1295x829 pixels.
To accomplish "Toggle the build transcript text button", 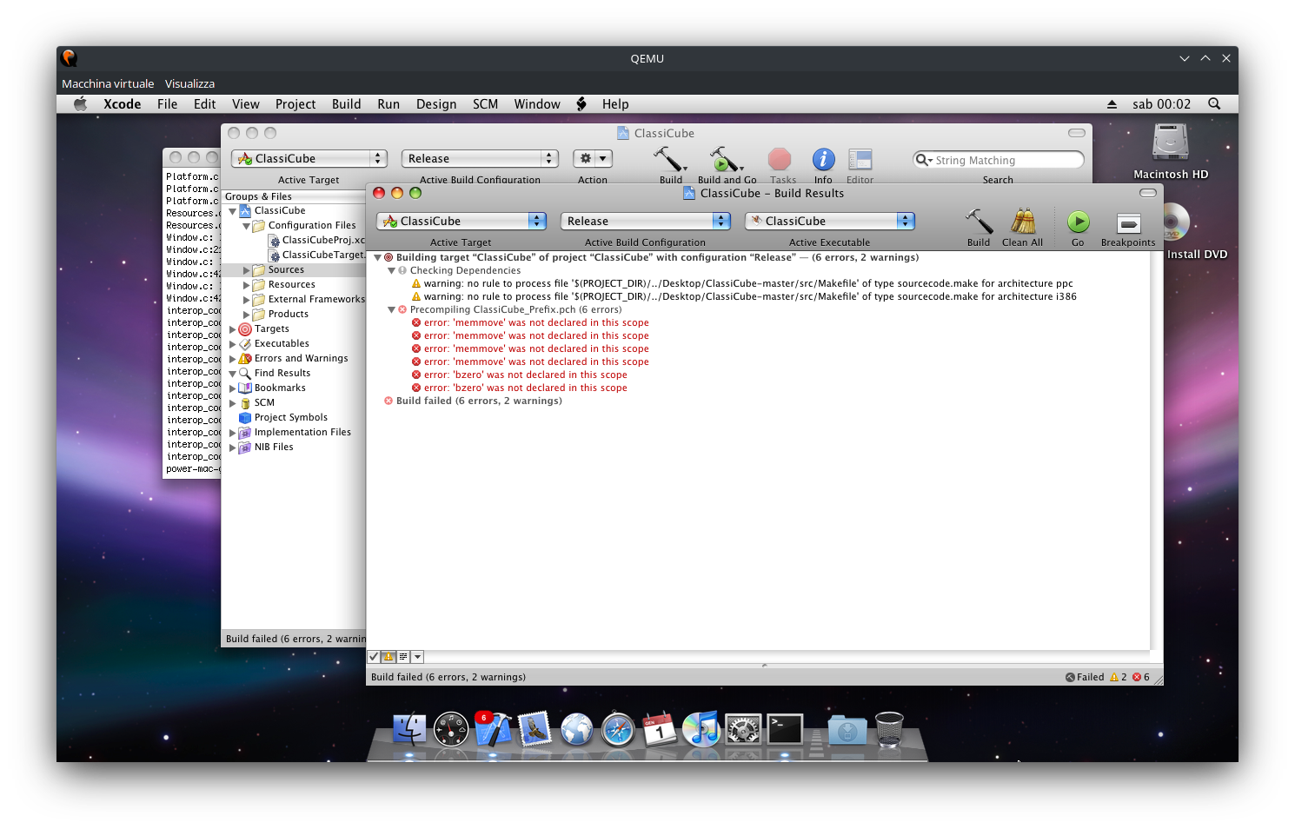I will pos(403,657).
